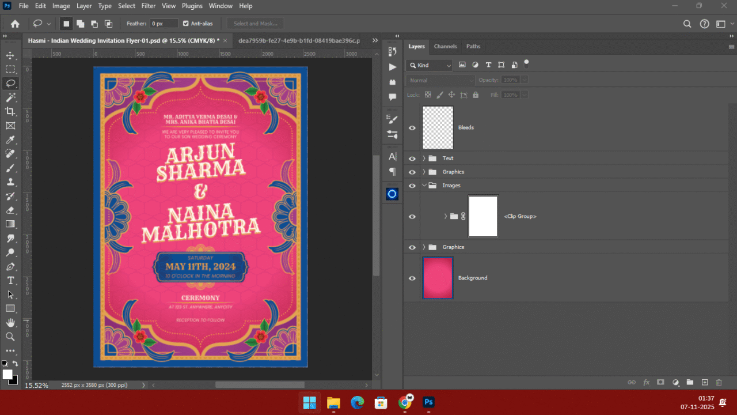
Task: Click the delete layer trash icon
Action: pos(719,382)
